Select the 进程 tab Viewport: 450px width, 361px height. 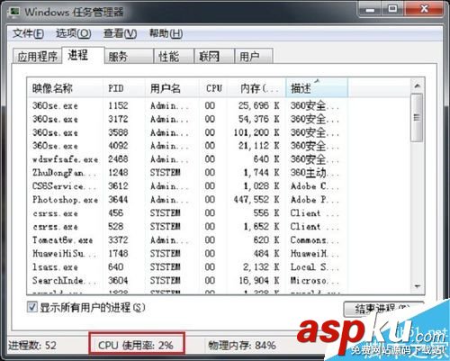coord(83,55)
